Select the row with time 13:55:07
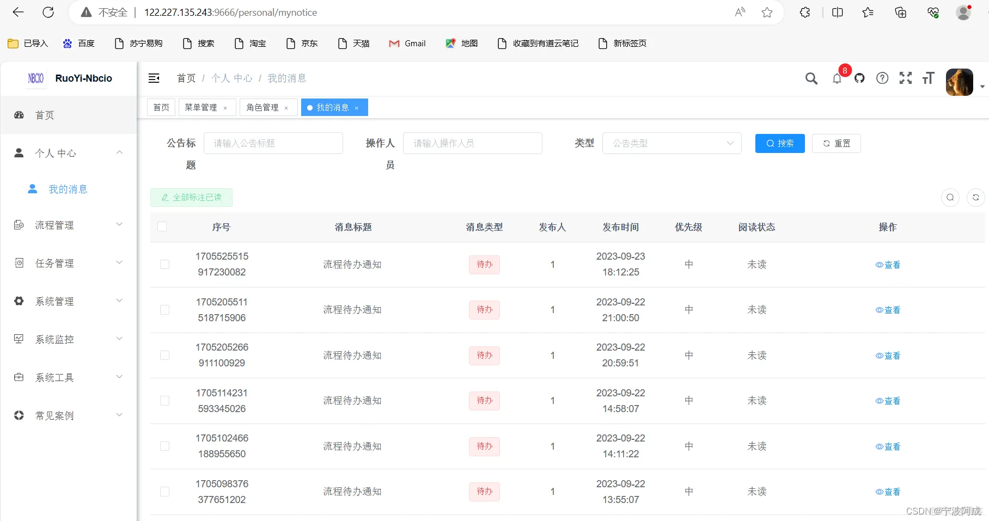The height and width of the screenshot is (521, 989). click(x=164, y=492)
